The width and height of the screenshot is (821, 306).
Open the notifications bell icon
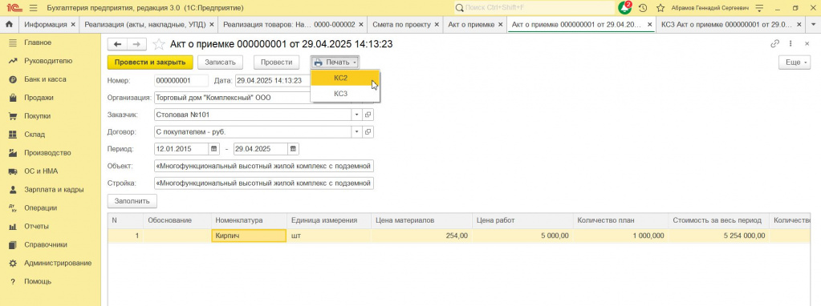click(x=624, y=8)
